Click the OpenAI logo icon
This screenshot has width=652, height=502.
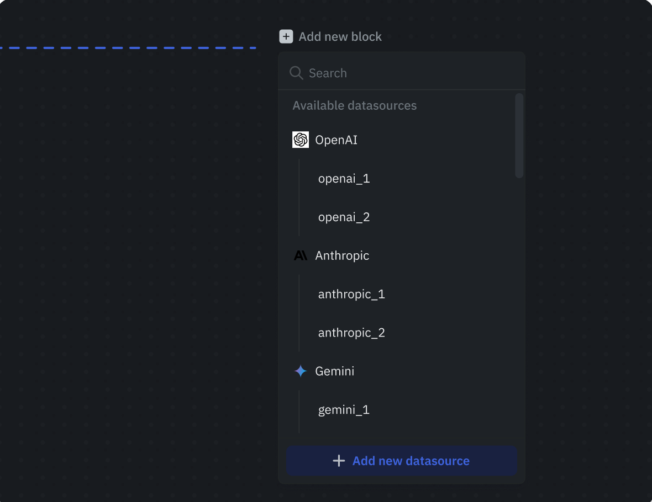point(300,140)
